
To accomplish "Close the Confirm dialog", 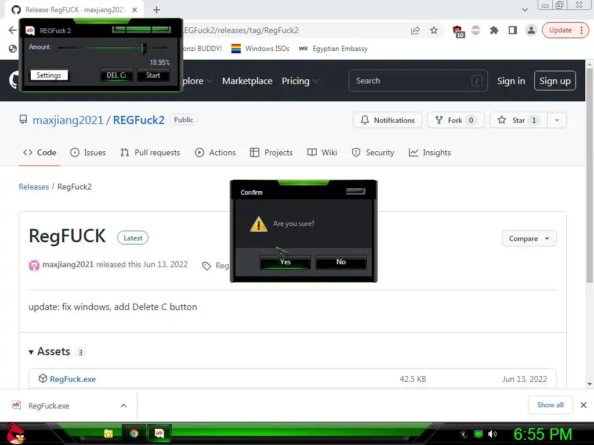I will pyautogui.click(x=356, y=191).
